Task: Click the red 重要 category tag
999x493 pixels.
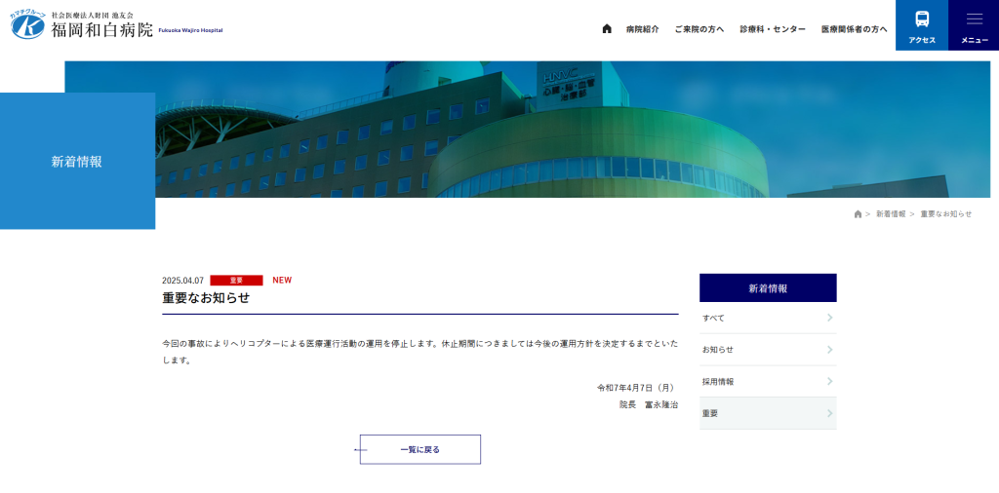Action: click(236, 281)
